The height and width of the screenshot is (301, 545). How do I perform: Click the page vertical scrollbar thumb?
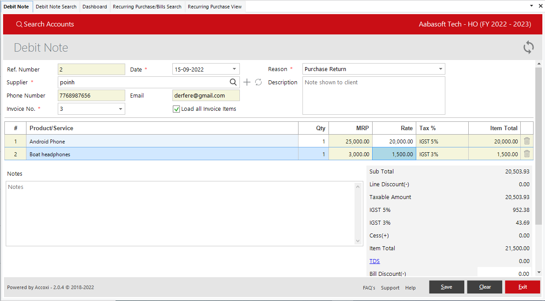pos(539,146)
